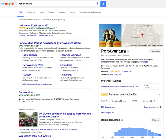This screenshot has height=139, width=166.
Task: Open Herramientas de búsqueda
Action: pos(90,12)
